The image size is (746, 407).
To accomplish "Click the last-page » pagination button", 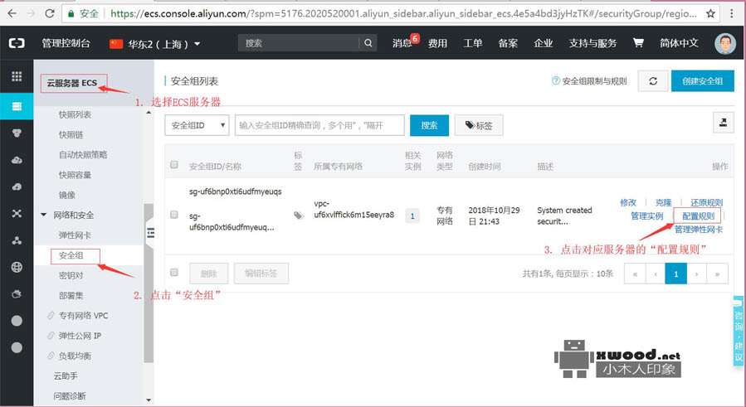I will tap(717, 274).
